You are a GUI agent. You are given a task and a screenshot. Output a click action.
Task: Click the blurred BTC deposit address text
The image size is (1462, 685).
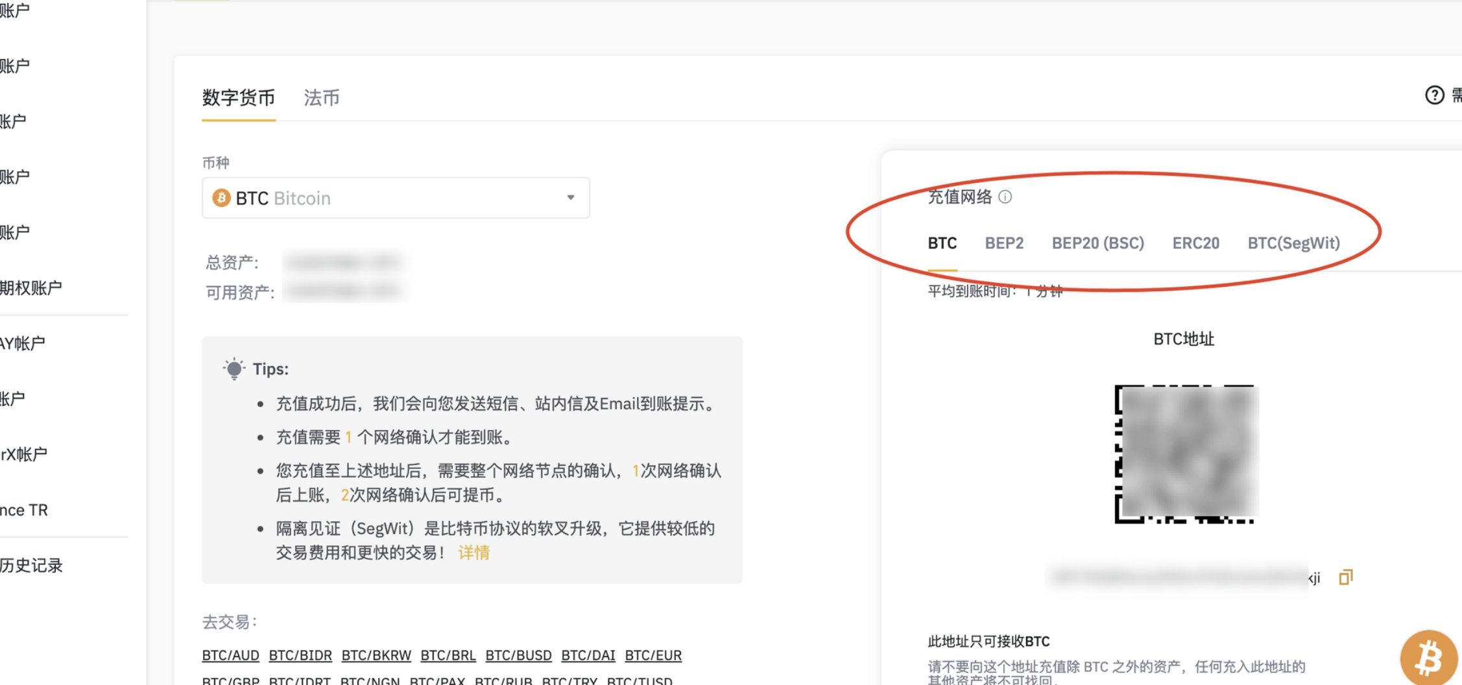click(x=1184, y=577)
